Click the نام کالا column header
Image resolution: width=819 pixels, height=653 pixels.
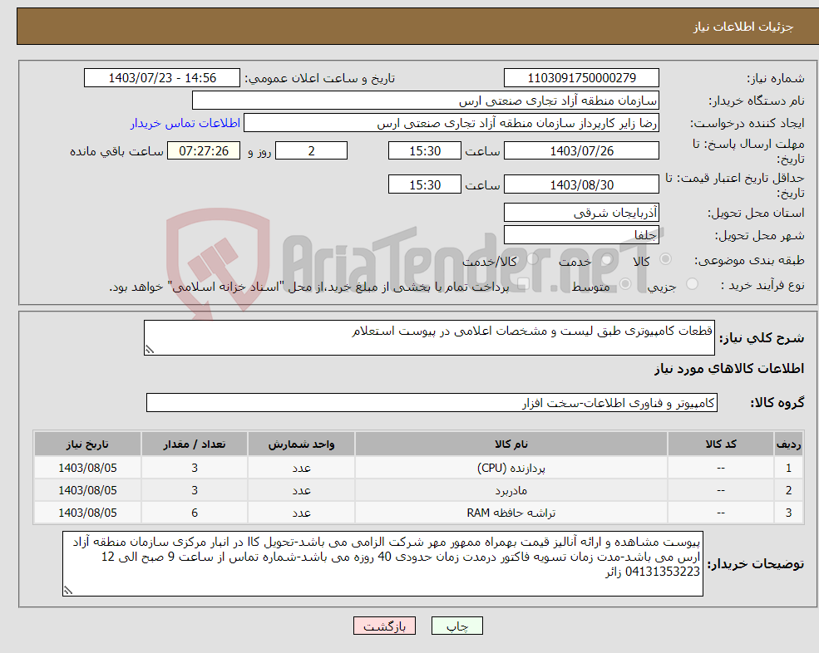(511, 444)
